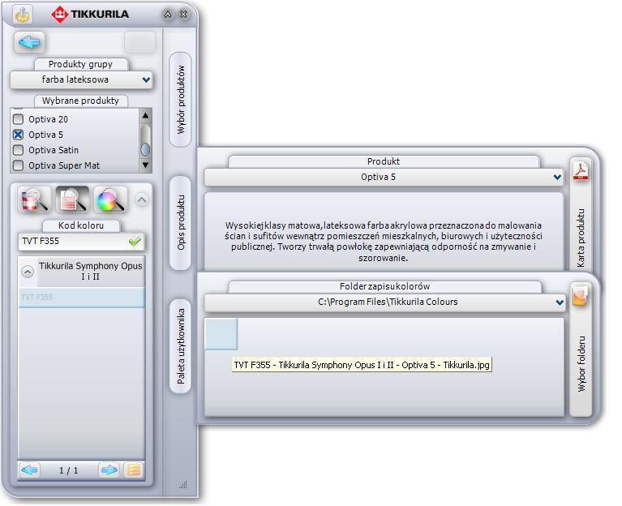Check the Optiva 20 product
The image size is (622, 506).
coord(19,119)
